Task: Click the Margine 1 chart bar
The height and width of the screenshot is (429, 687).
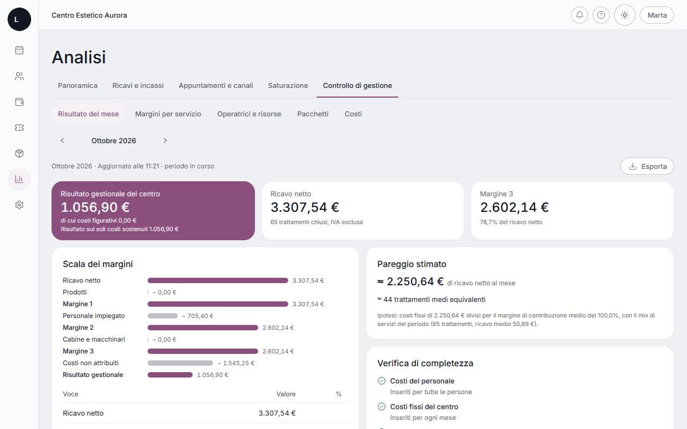Action: (218, 304)
